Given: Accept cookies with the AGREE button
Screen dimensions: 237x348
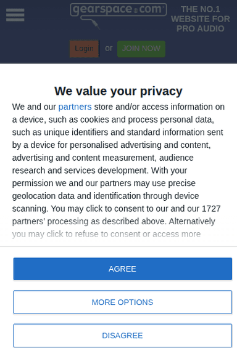Looking at the screenshot, I should [123, 269].
